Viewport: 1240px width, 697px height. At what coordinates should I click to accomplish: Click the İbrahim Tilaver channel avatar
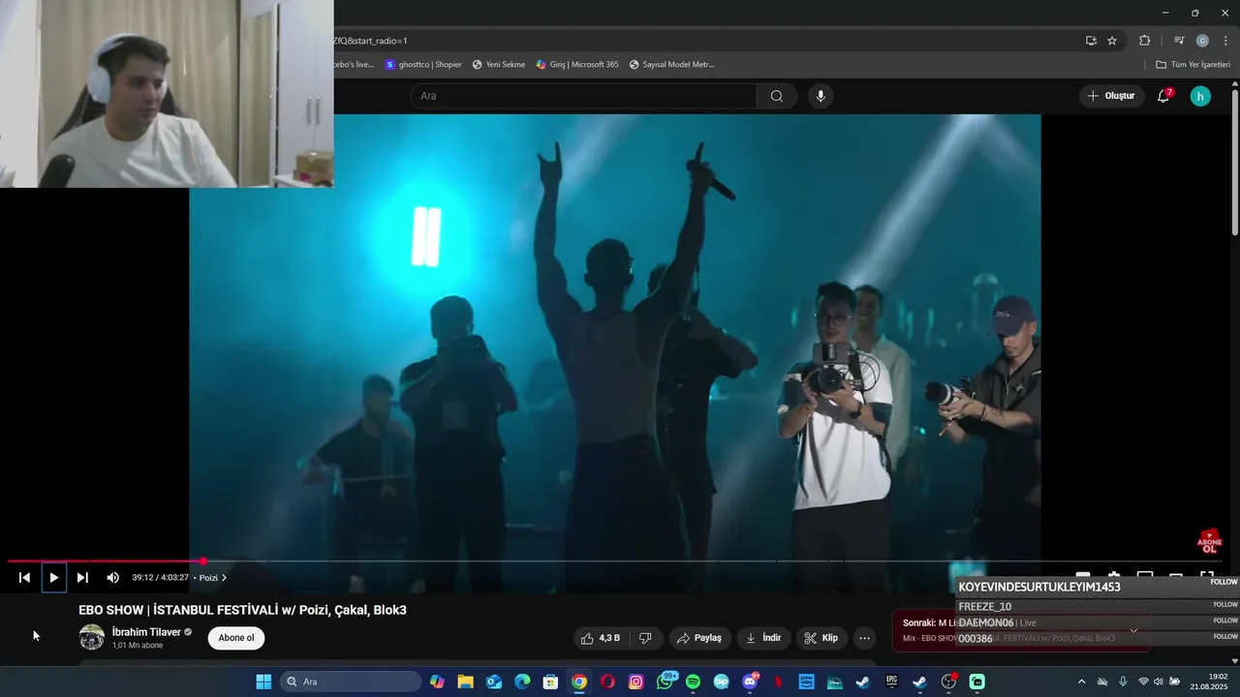click(92, 637)
